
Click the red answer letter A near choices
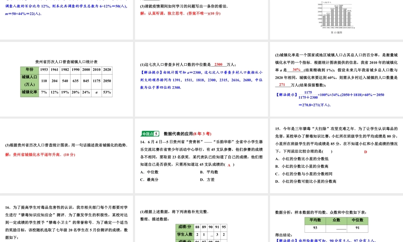(x=229, y=165)
